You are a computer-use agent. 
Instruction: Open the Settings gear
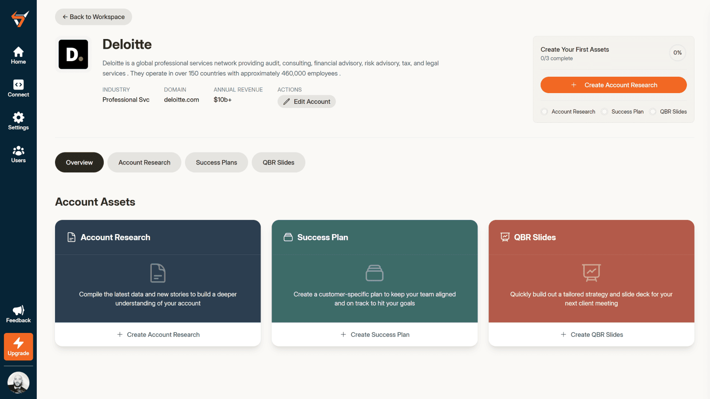18,121
